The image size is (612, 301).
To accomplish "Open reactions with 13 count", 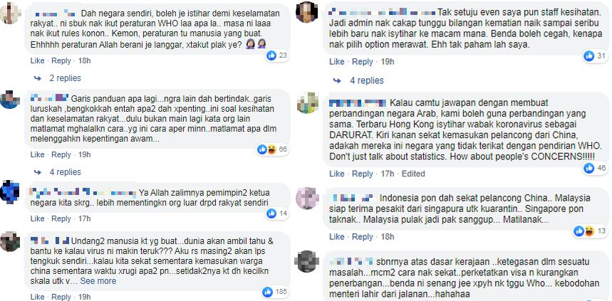I will (x=590, y=231).
